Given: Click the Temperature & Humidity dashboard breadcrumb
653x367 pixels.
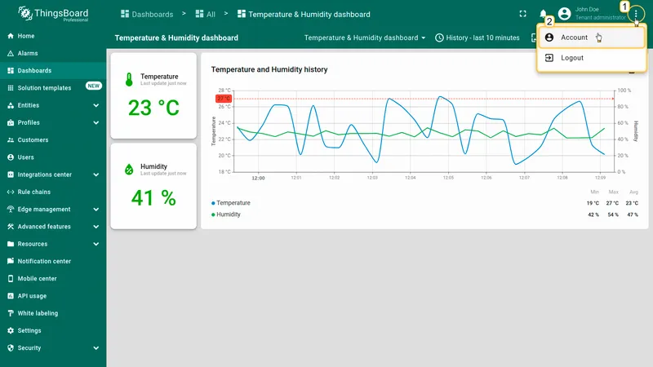Looking at the screenshot, I should tap(304, 14).
